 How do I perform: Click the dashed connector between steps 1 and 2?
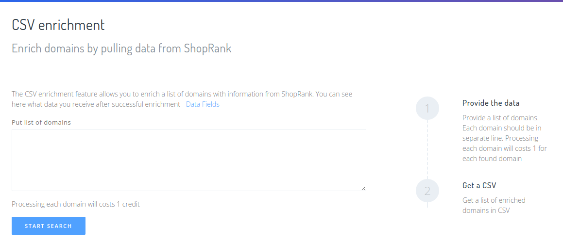click(427, 149)
